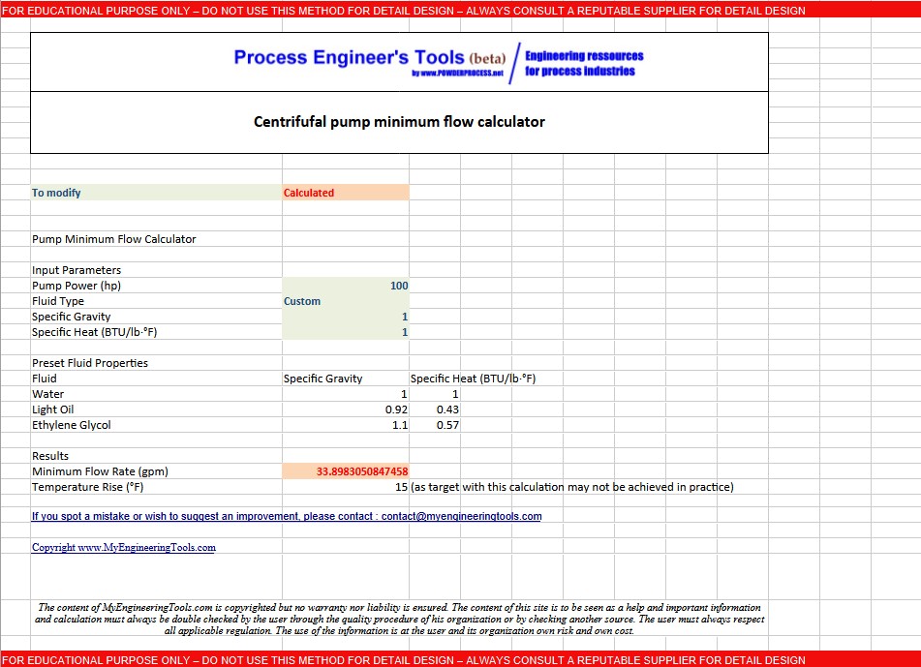Click the Centrifugal pump minimum flow title

point(399,122)
